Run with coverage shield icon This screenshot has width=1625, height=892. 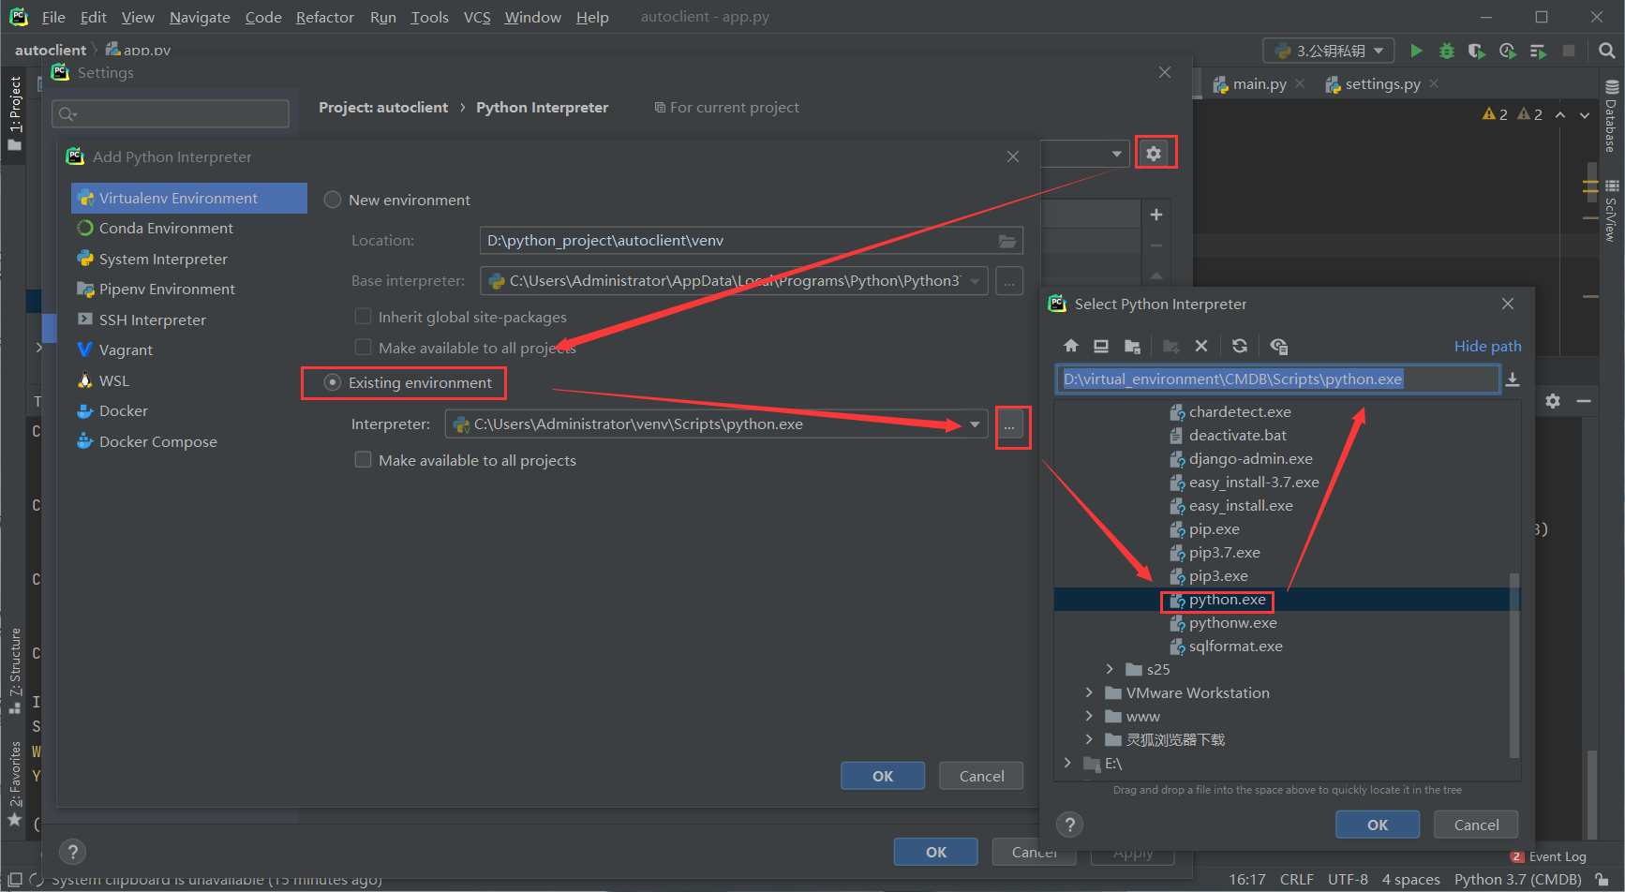tap(1477, 51)
